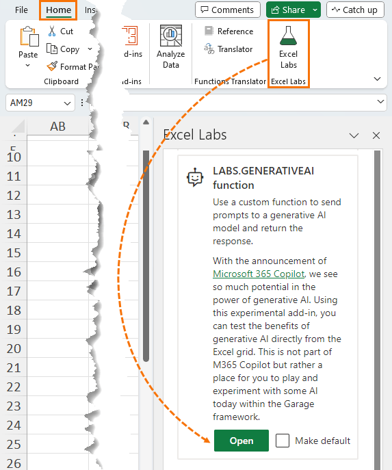Switch to the Insert tab
Image resolution: width=392 pixels, height=470 pixels.
[x=90, y=10]
